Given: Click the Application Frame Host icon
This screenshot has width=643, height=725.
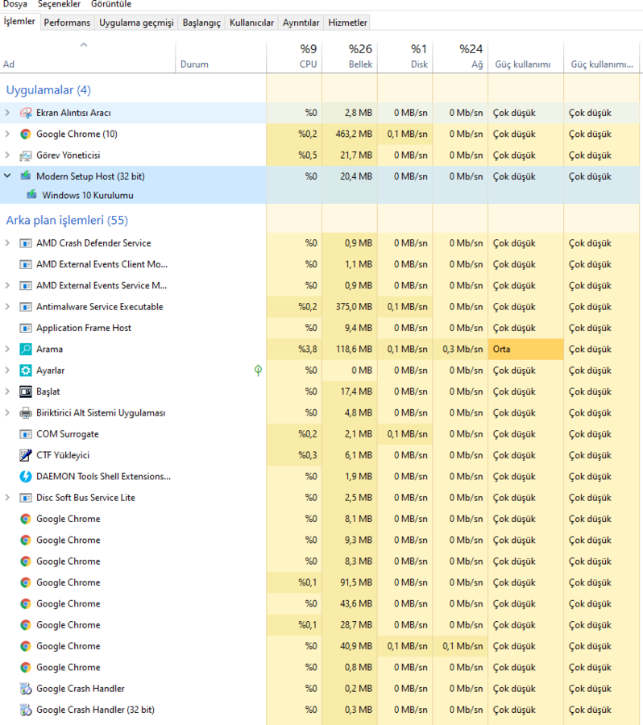Looking at the screenshot, I should [x=26, y=329].
